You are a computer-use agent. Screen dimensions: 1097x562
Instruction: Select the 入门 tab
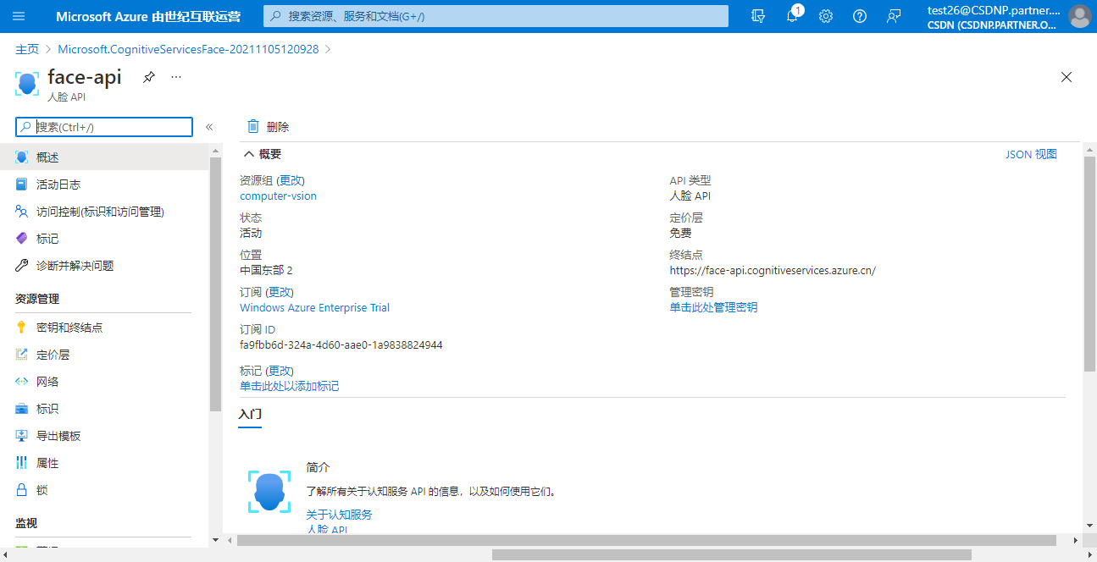pos(250,414)
